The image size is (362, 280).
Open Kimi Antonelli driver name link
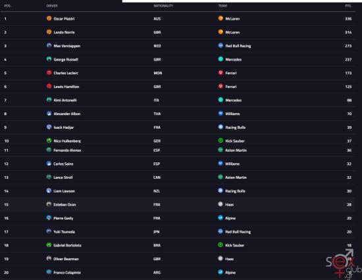[65, 100]
